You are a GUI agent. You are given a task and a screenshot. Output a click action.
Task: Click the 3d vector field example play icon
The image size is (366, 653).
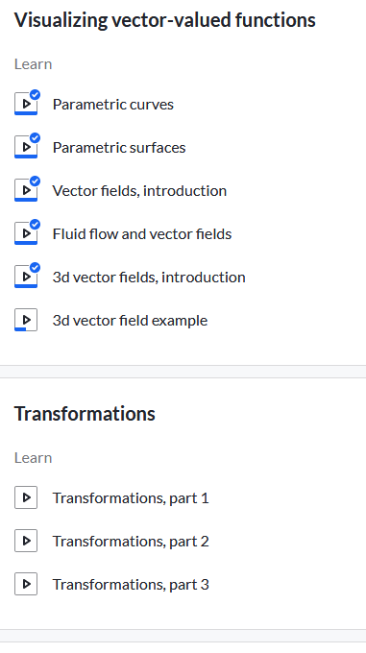click(x=26, y=320)
